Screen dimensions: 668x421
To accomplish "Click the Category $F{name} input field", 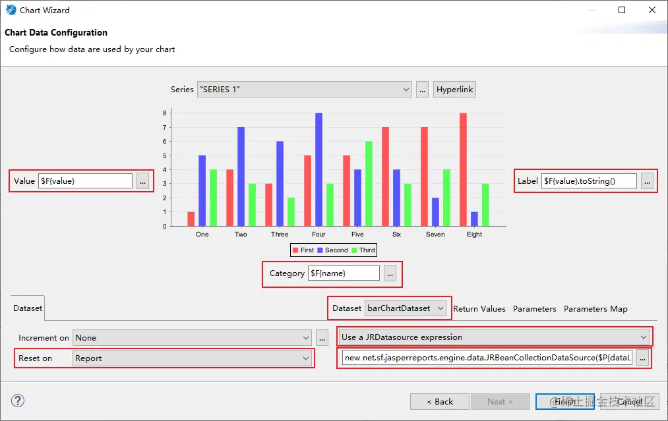I will pos(344,273).
